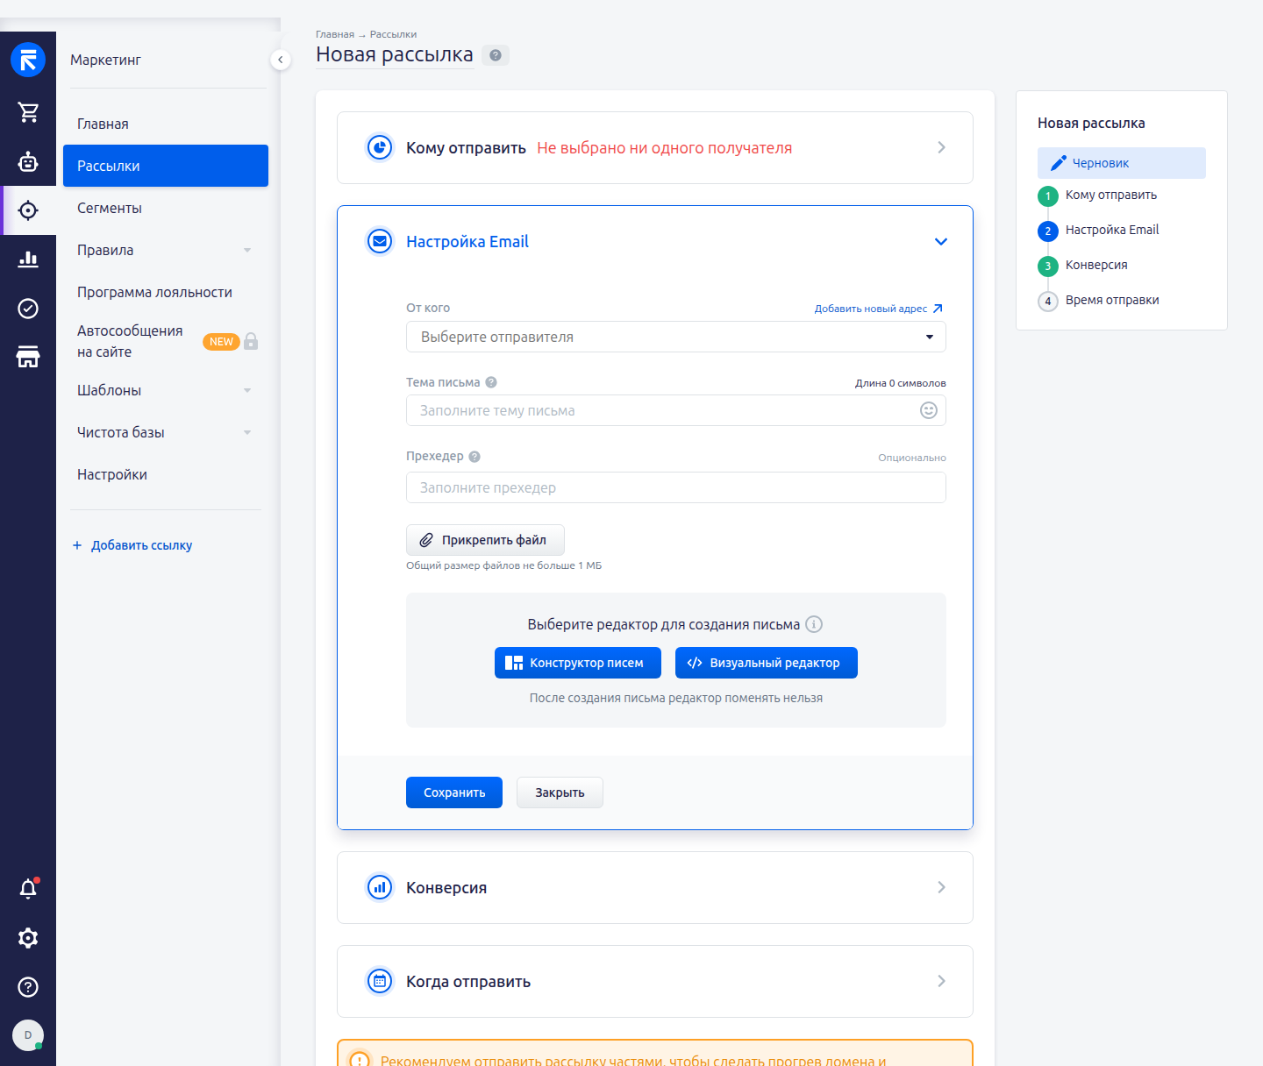Image resolution: width=1263 pixels, height=1066 pixels.
Task: Collapse the Настройка Email section chevron
Action: [941, 241]
